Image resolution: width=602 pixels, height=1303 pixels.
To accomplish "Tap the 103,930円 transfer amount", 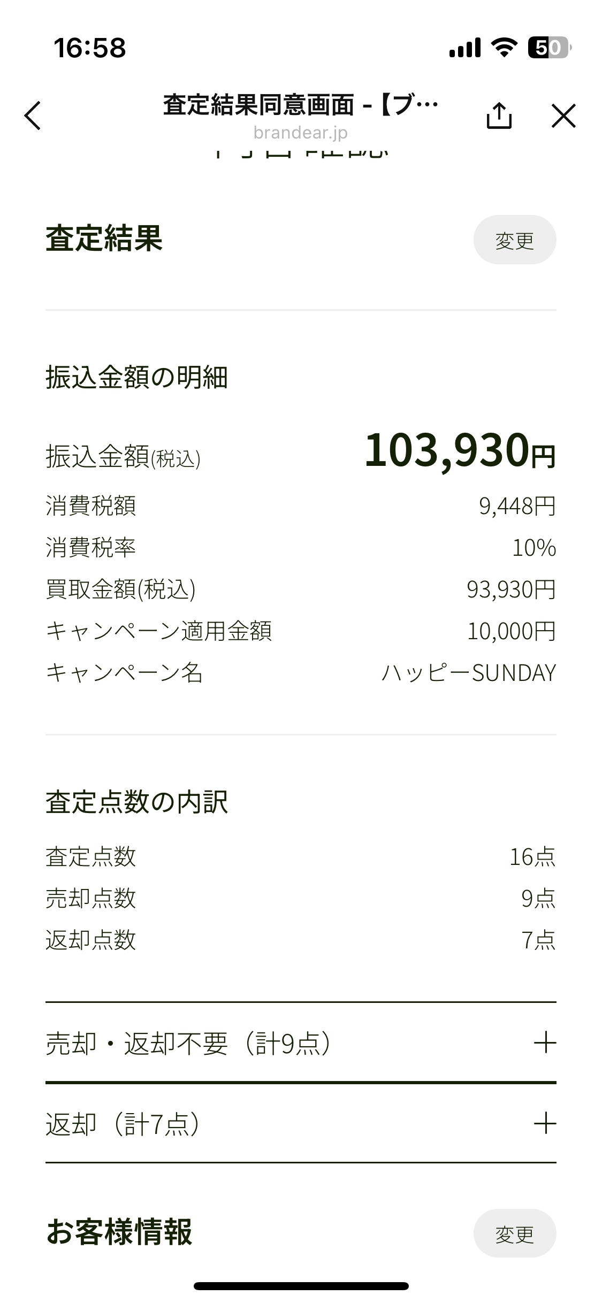I will (460, 451).
